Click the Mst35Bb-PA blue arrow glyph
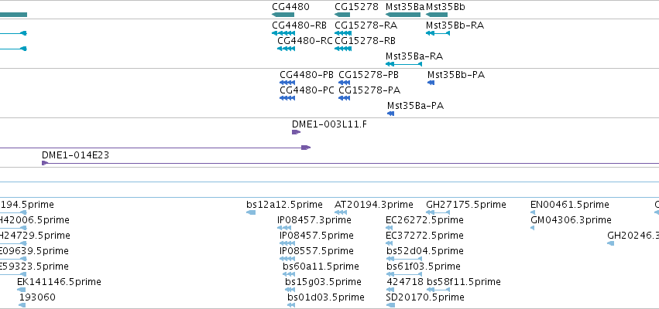 point(431,83)
